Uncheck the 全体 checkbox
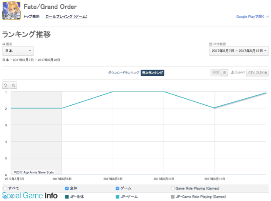Viewport: 271px width, 201px height. pos(67,188)
